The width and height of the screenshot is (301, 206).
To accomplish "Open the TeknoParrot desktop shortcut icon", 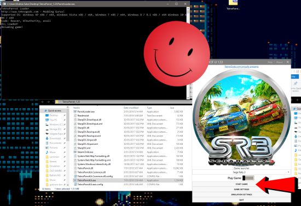I will (233, 4).
